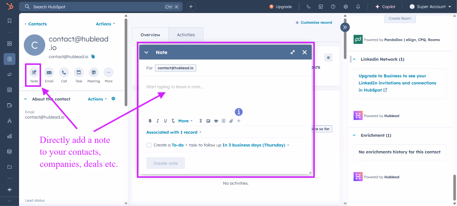This screenshot has height=206, width=457.
Task: Toggle underline formatting in the note editor
Action: [x=165, y=121]
